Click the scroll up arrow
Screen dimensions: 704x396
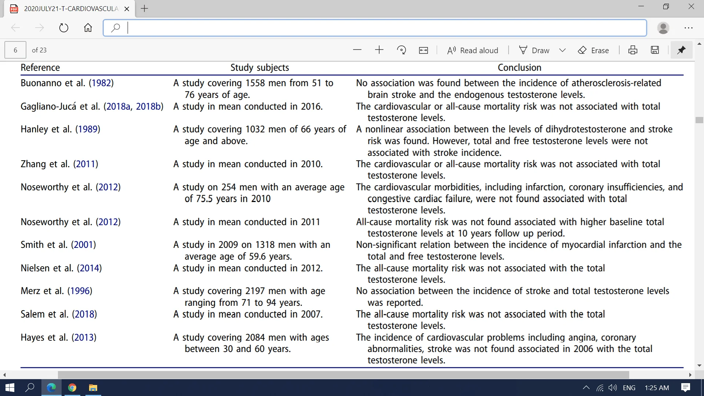pos(699,44)
